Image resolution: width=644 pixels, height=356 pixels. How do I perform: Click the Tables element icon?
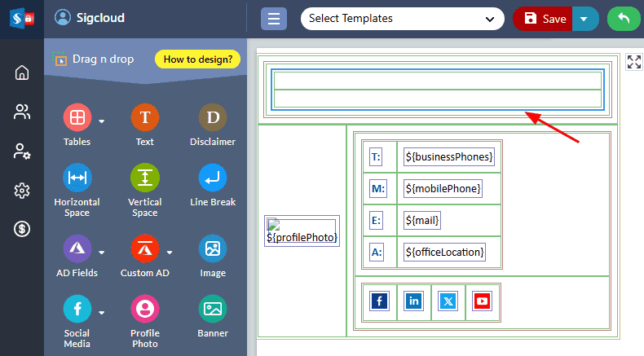coord(77,118)
